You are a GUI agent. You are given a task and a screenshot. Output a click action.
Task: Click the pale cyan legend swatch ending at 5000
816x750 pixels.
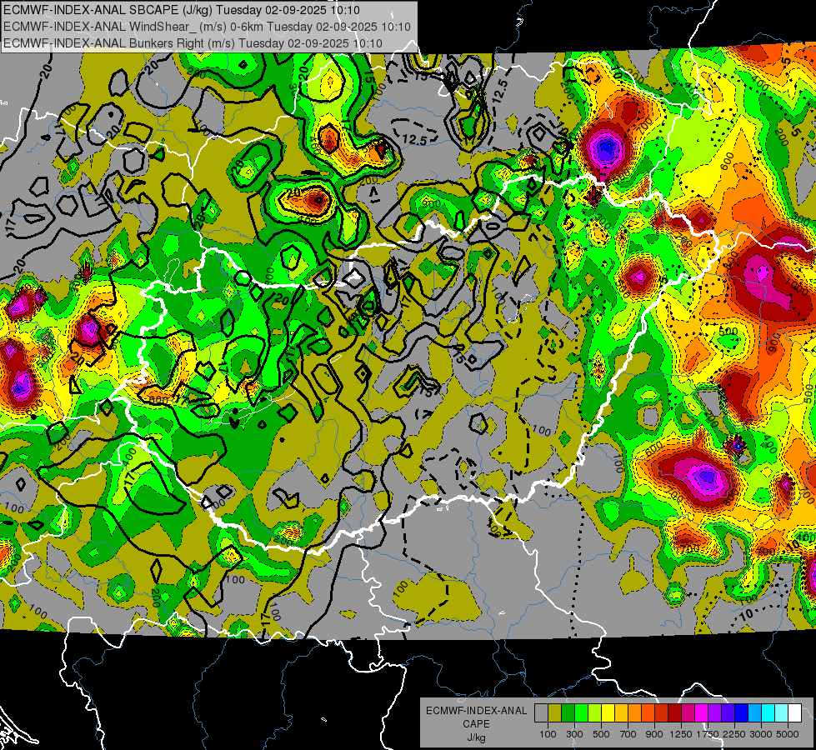[x=782, y=713]
